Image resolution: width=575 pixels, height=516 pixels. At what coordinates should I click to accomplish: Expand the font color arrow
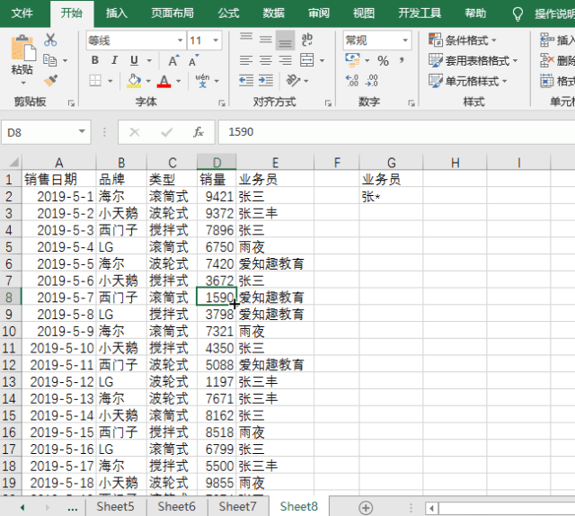pos(178,81)
